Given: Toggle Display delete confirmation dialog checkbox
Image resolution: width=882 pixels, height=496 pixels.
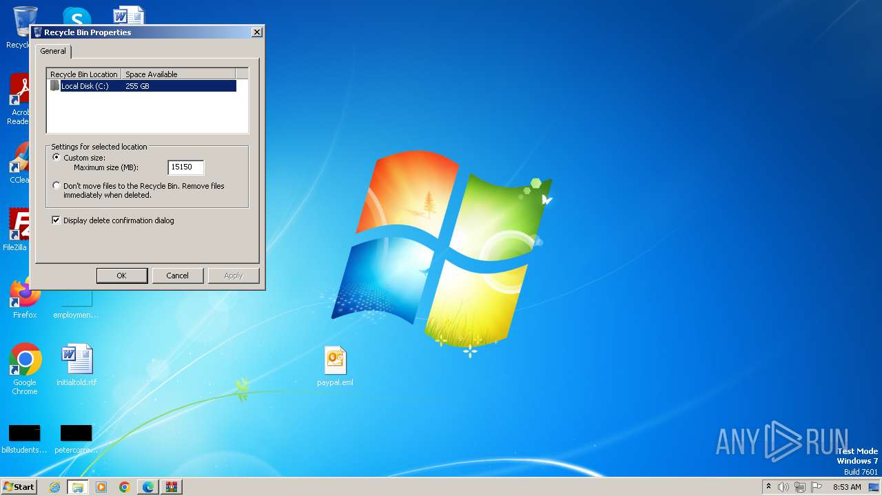Looking at the screenshot, I should coord(57,220).
